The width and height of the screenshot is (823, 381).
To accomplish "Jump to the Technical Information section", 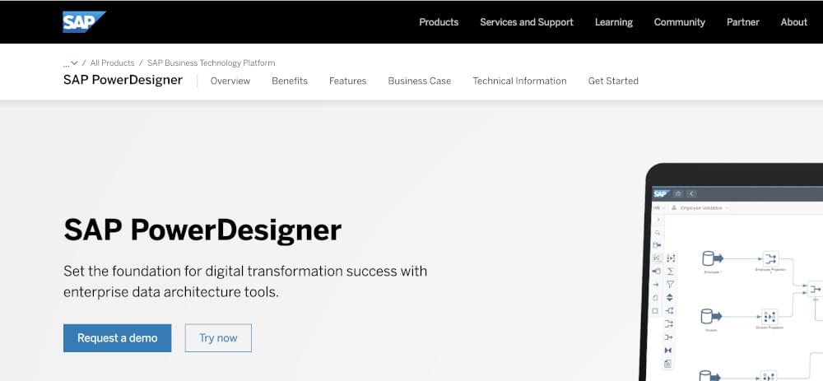I will 519,81.
